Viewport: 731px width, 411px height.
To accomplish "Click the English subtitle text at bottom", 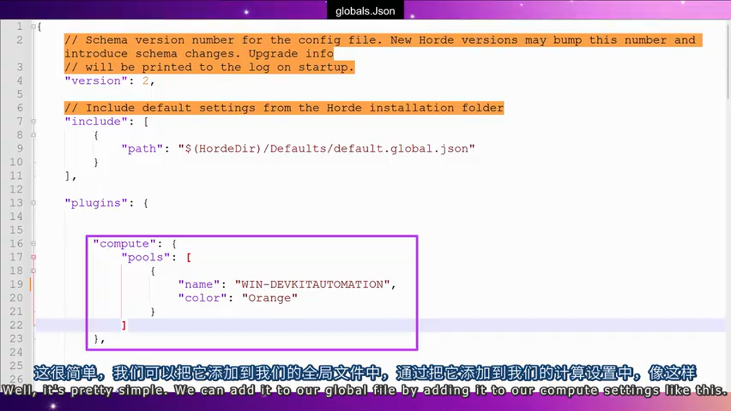I will coord(365,390).
